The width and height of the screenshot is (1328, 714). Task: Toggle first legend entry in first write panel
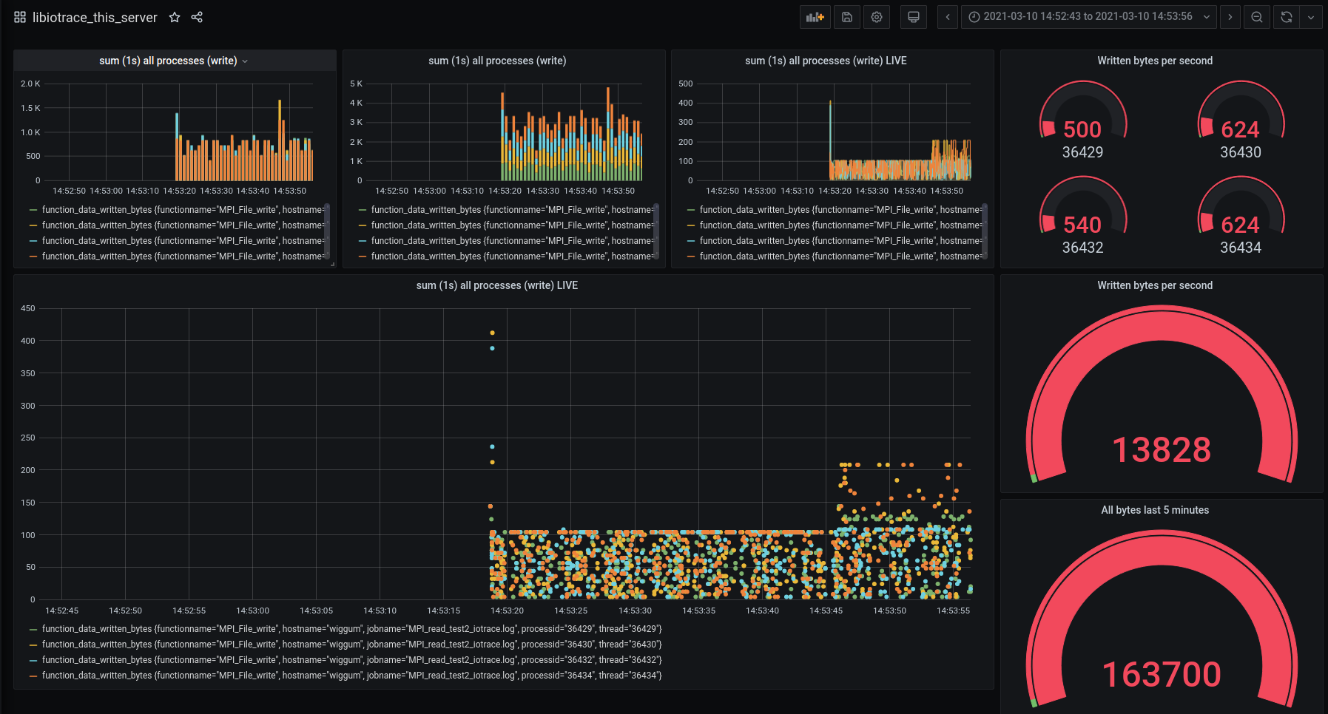[183, 210]
